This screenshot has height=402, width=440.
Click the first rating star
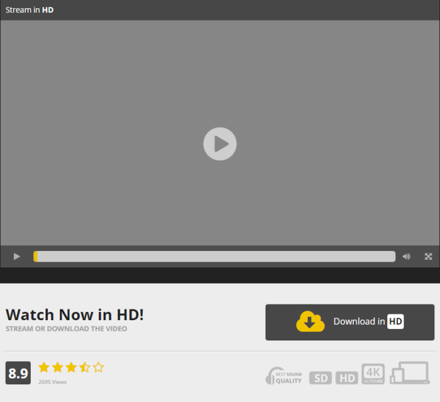point(44,367)
